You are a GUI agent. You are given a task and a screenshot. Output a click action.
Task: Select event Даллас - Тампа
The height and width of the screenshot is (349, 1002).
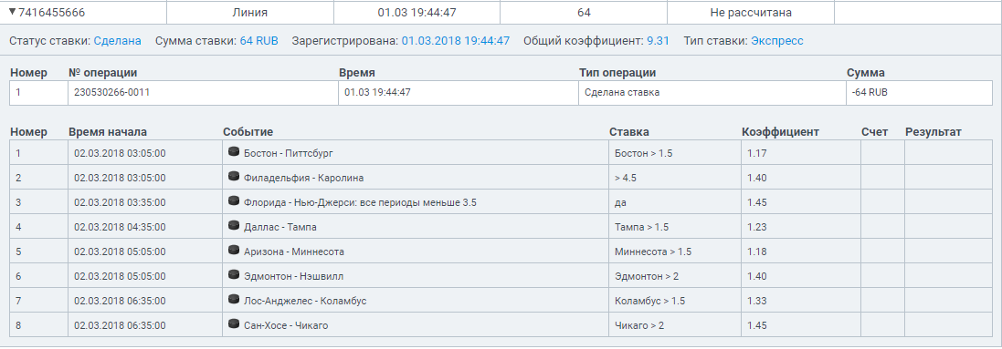coord(280,227)
